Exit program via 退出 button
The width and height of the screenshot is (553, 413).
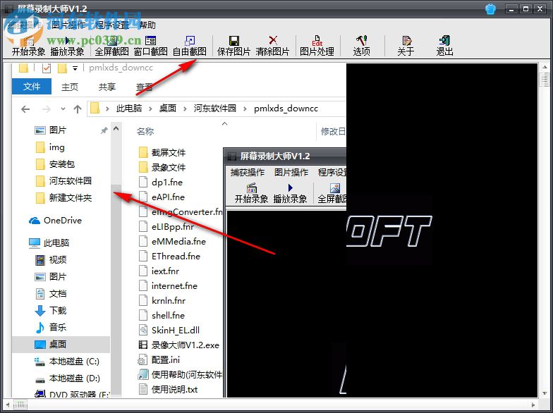click(444, 47)
